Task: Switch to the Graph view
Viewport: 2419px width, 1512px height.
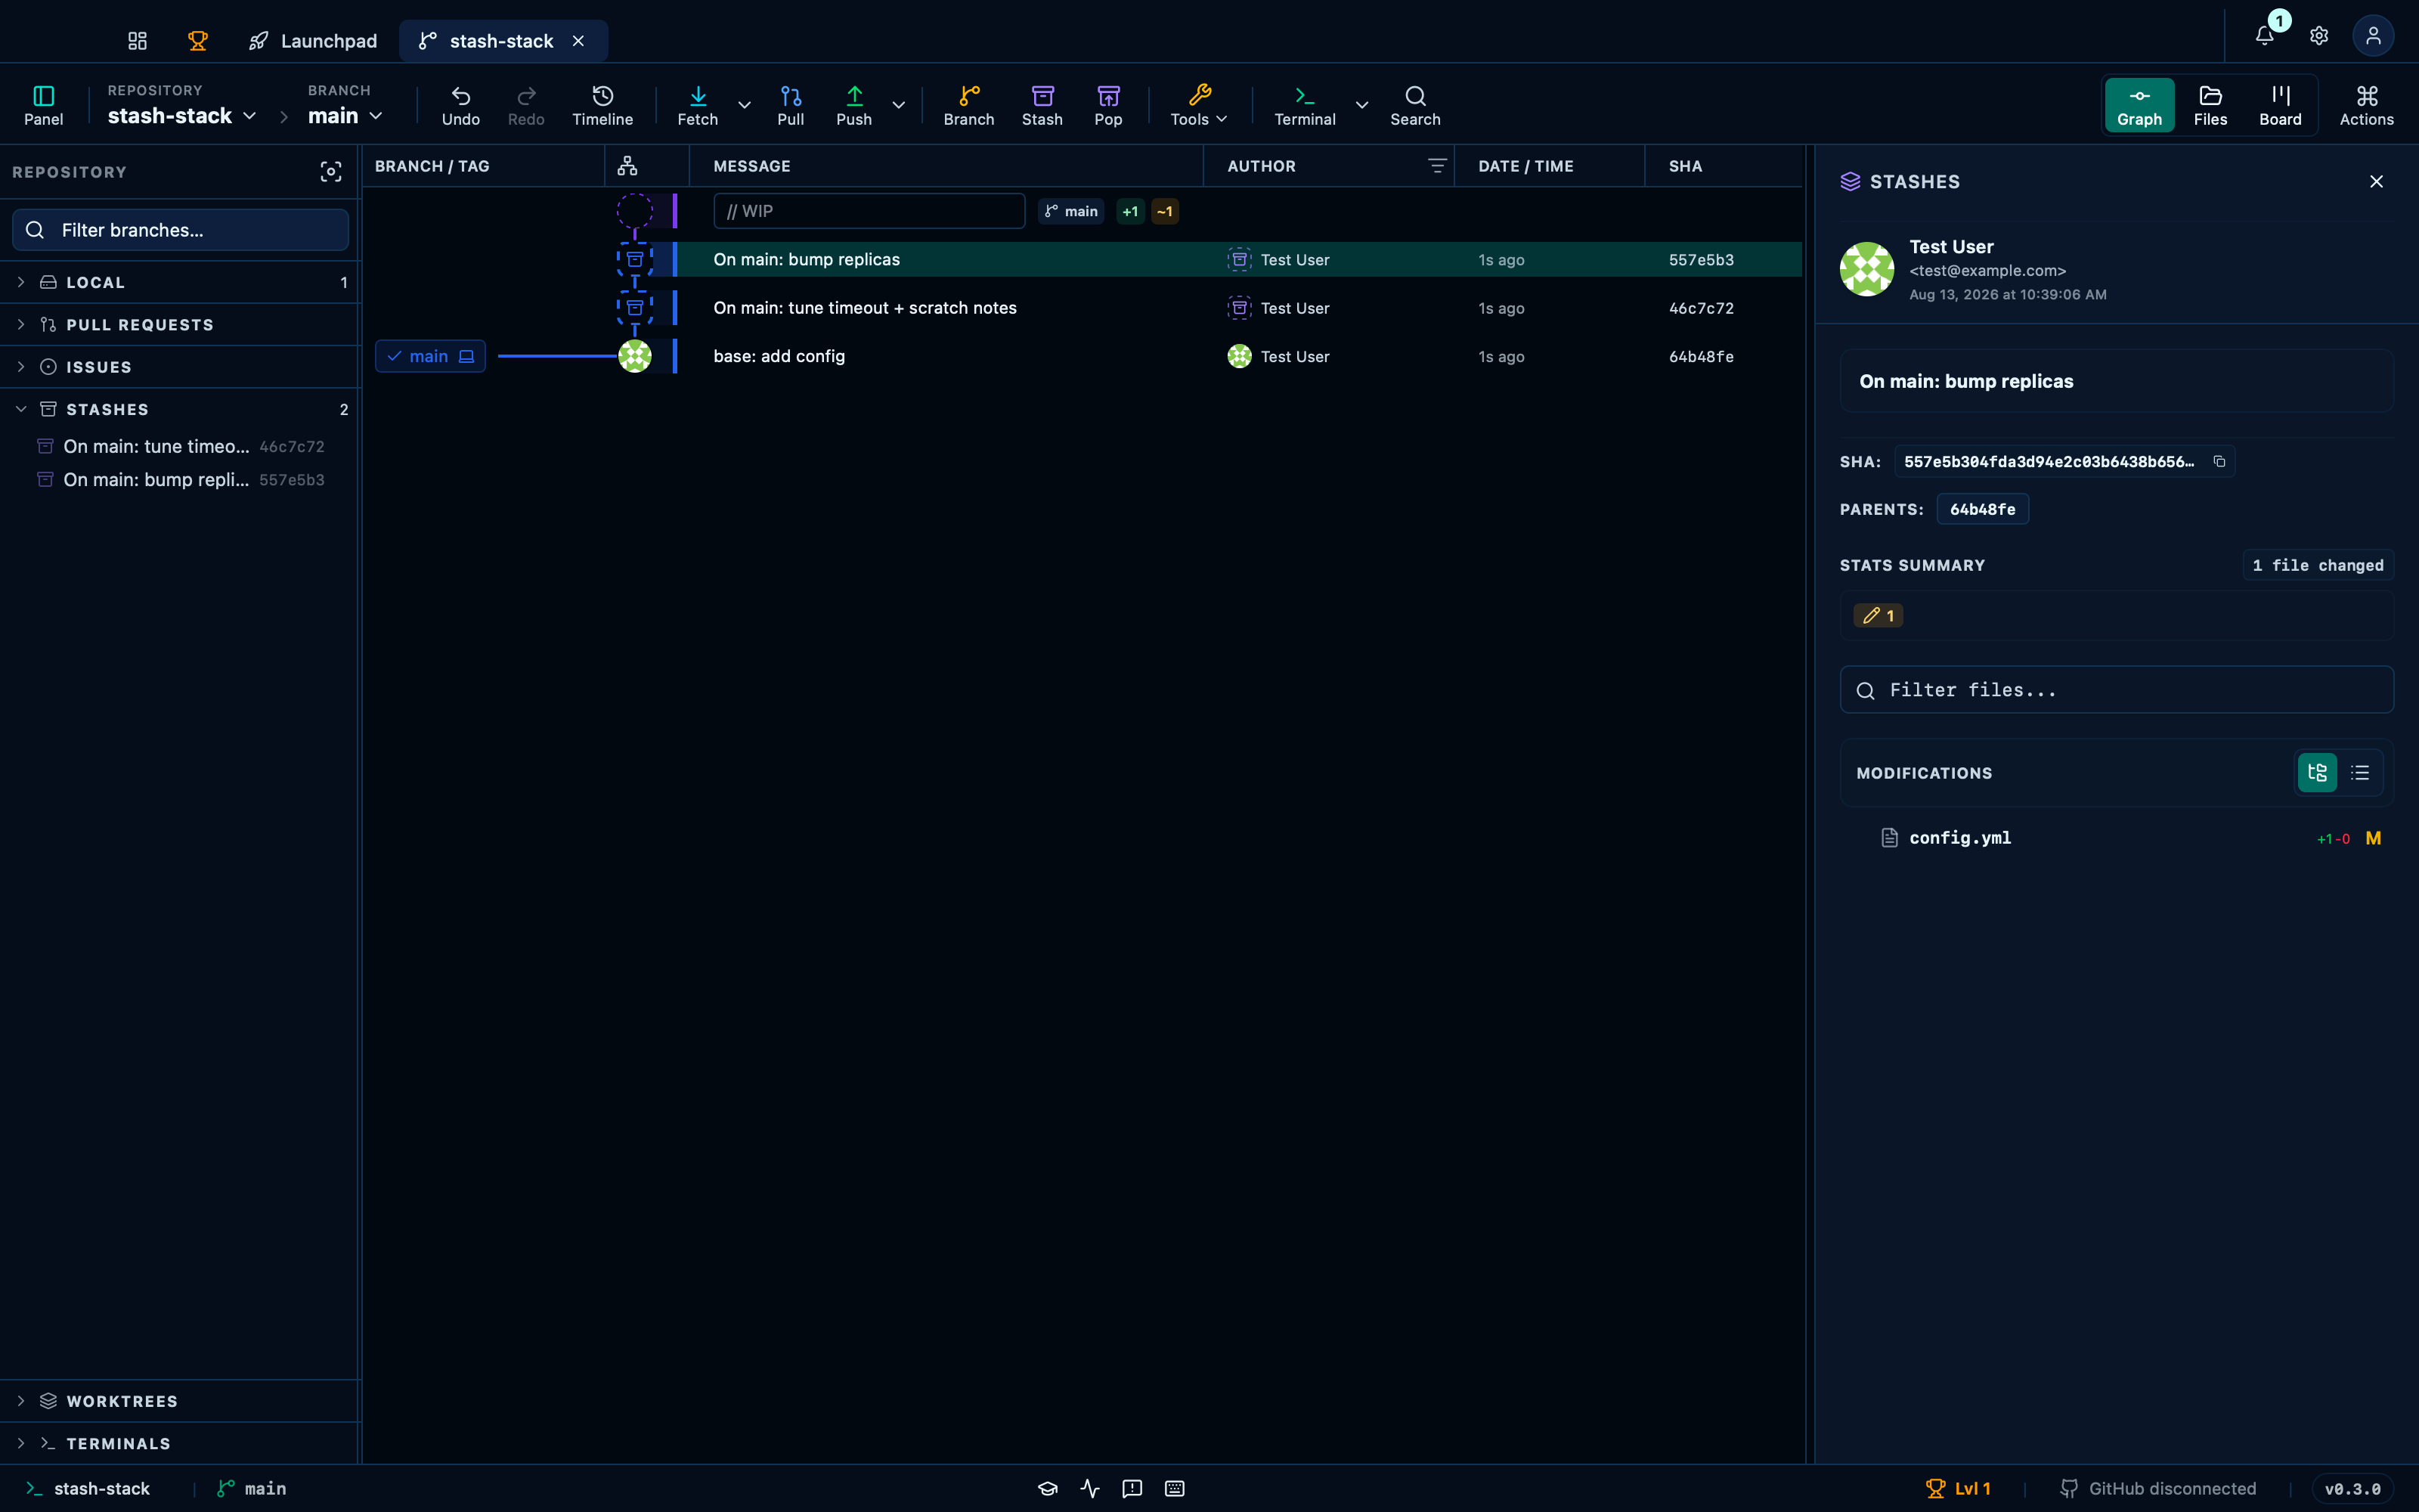Action: tap(2139, 105)
